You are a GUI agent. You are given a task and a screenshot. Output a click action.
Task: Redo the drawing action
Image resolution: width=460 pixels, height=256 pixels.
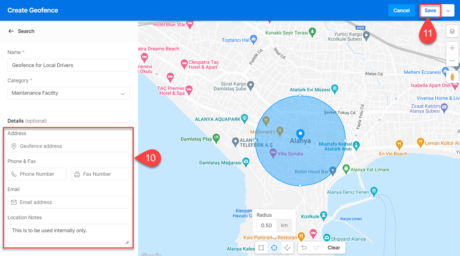[317, 248]
